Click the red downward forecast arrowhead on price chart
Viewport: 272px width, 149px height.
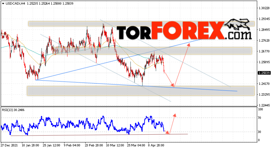tap(172, 85)
